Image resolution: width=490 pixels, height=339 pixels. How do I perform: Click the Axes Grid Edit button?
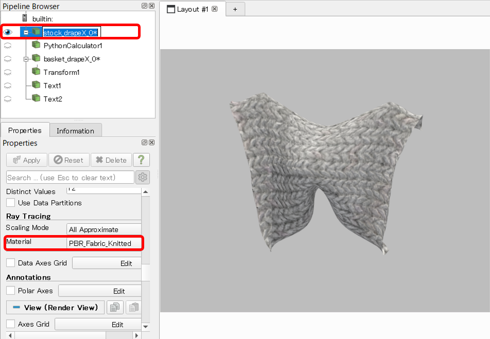coord(117,324)
